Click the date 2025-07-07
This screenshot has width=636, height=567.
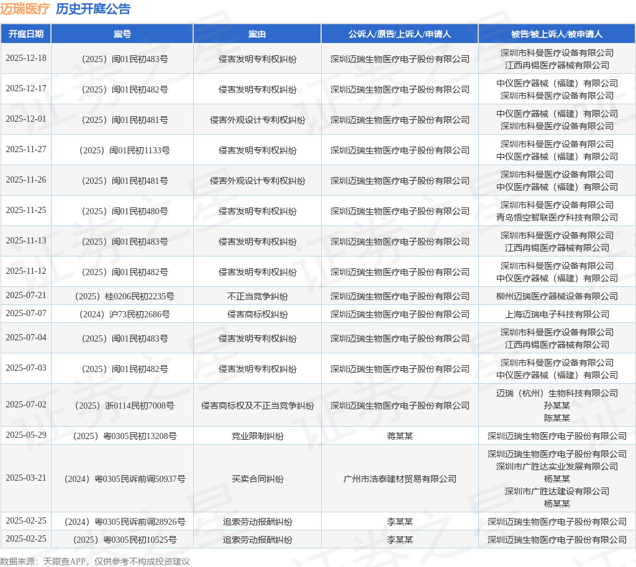(x=26, y=314)
